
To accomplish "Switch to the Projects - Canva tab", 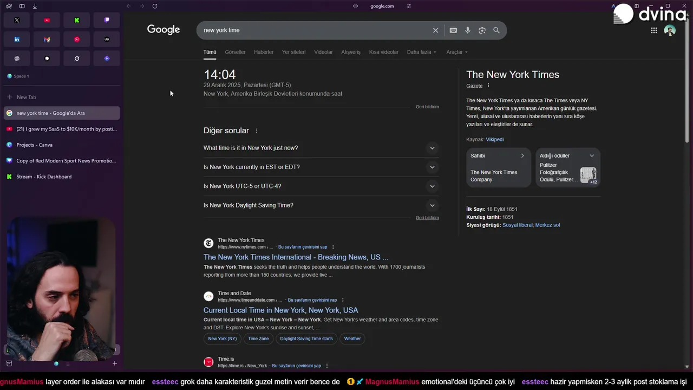I will click(x=62, y=145).
